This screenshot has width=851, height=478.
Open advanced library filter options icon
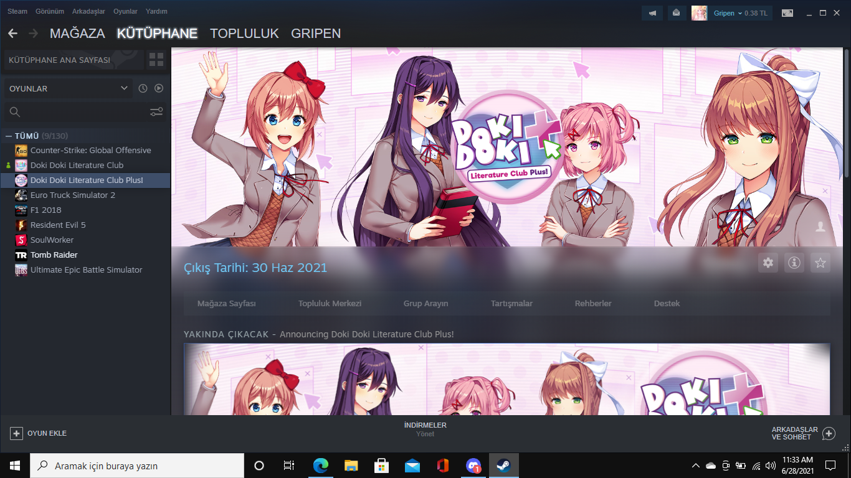tap(156, 111)
